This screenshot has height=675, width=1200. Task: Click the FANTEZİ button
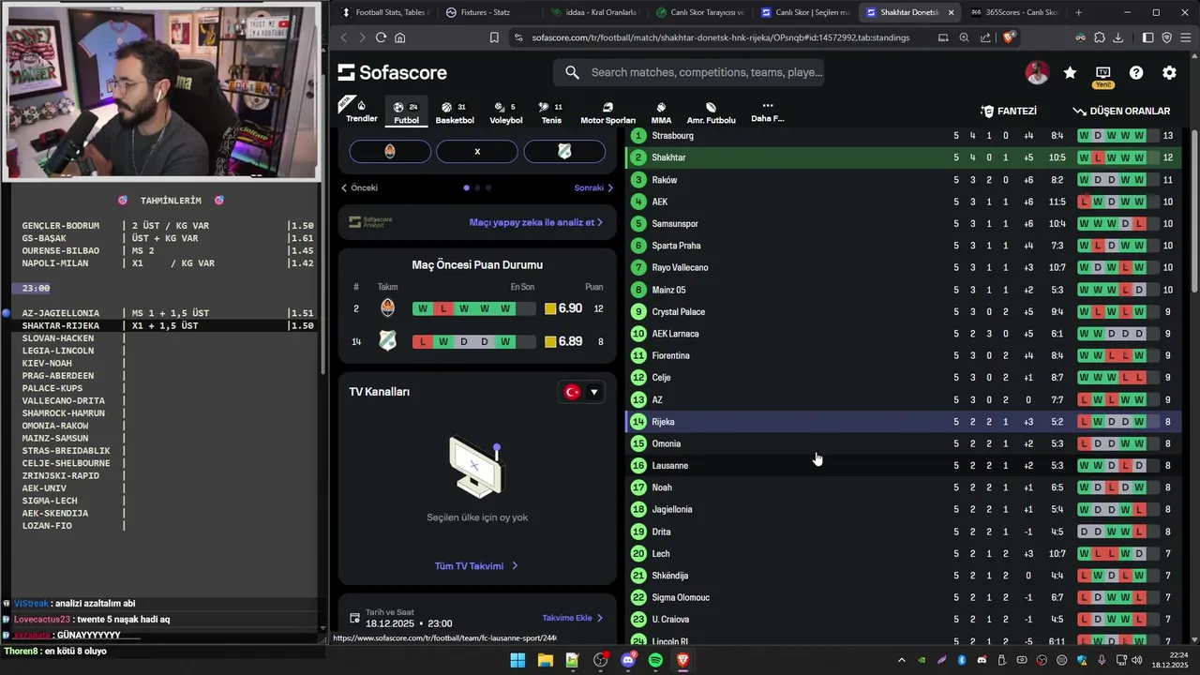pyautogui.click(x=1008, y=111)
